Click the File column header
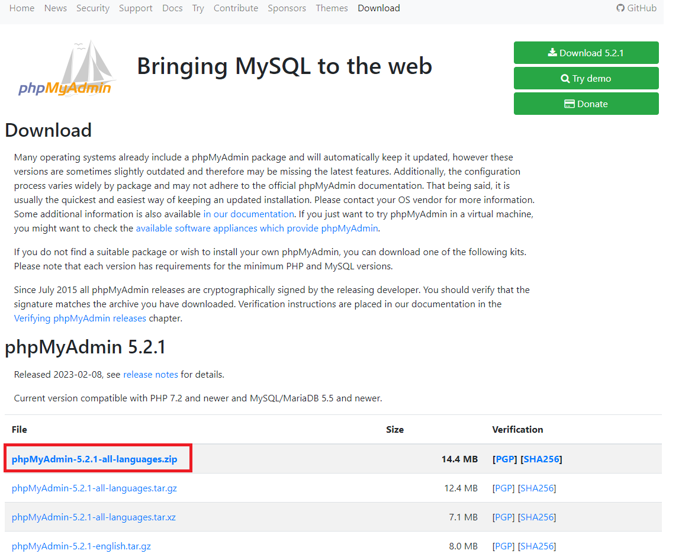 19,430
